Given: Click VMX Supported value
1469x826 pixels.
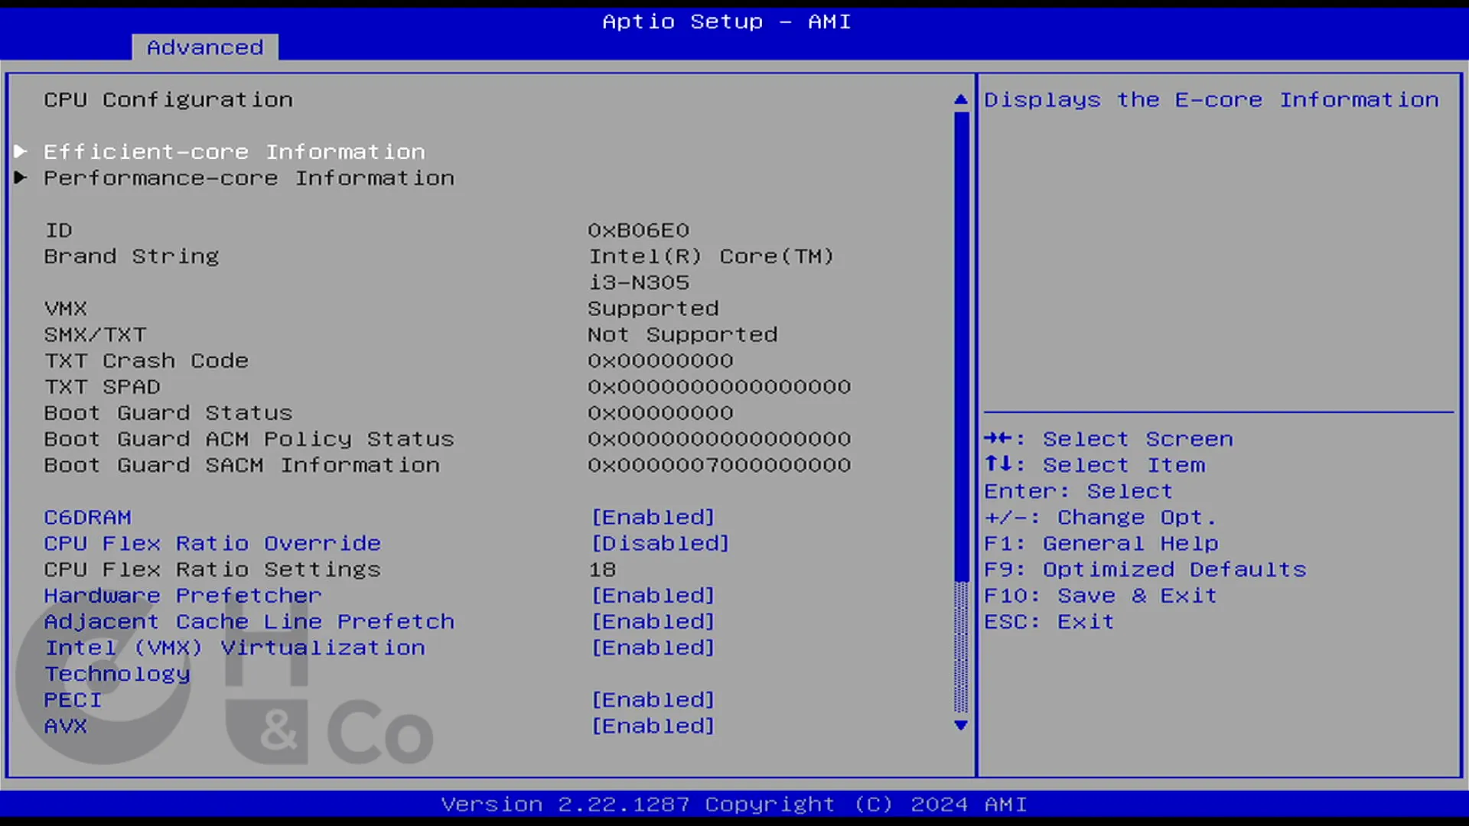Looking at the screenshot, I should tap(653, 308).
